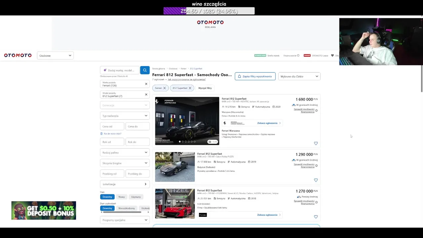This screenshot has width=423, height=238.
Task: Click the Cena do field
Action: click(x=137, y=126)
